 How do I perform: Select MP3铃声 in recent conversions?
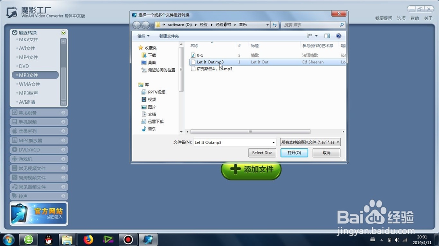coord(28,93)
